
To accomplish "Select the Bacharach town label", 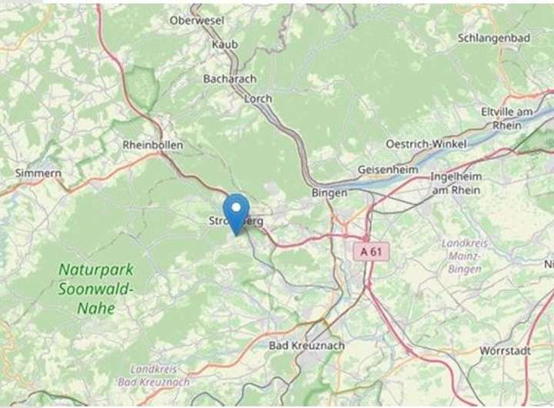I will pos(229,79).
